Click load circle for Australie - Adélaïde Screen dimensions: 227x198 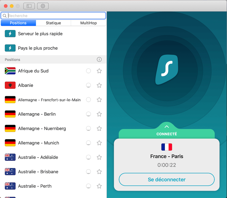[89, 157]
